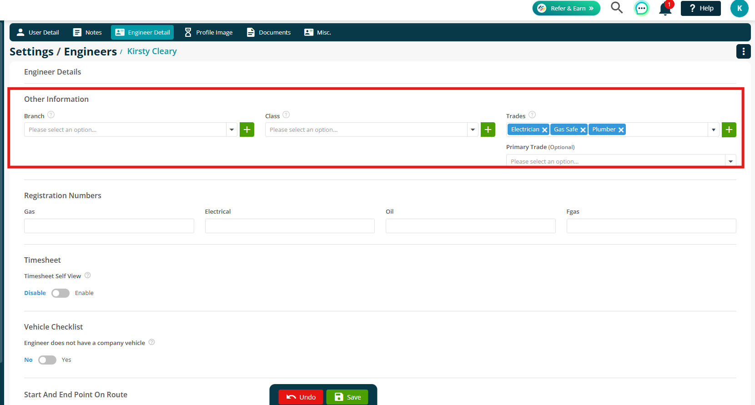Click the Help button
This screenshot has width=755, height=405.
coord(700,8)
